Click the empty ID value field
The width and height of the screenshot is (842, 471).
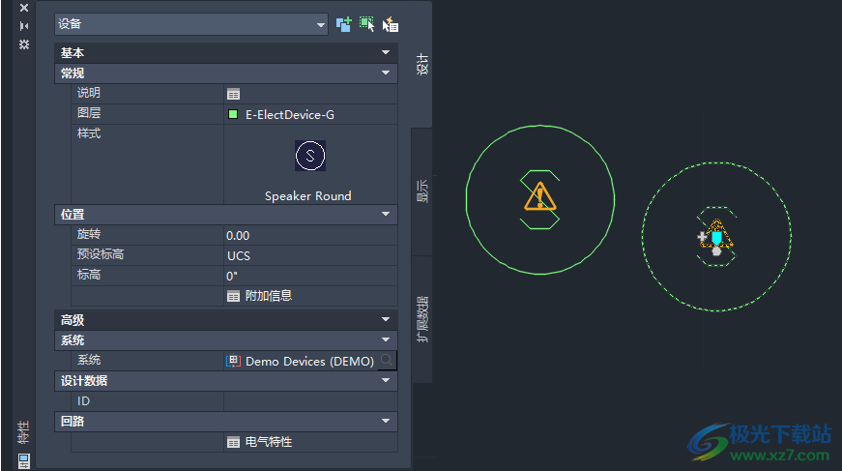pyautogui.click(x=310, y=401)
